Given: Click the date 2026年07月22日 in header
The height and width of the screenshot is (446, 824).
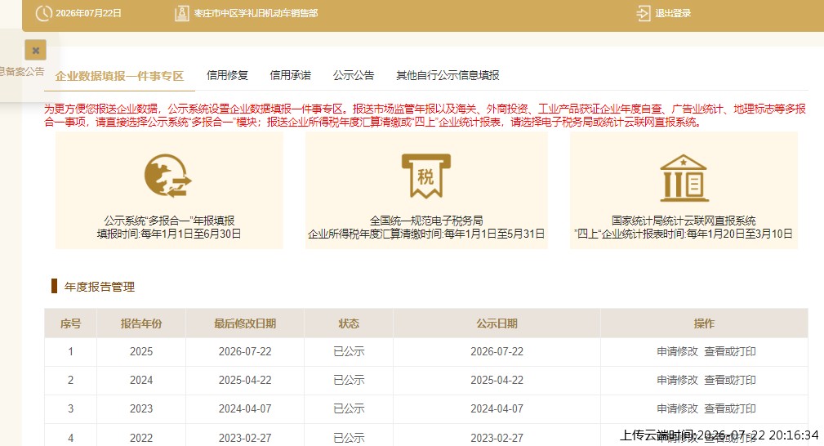Looking at the screenshot, I should click(88, 13).
